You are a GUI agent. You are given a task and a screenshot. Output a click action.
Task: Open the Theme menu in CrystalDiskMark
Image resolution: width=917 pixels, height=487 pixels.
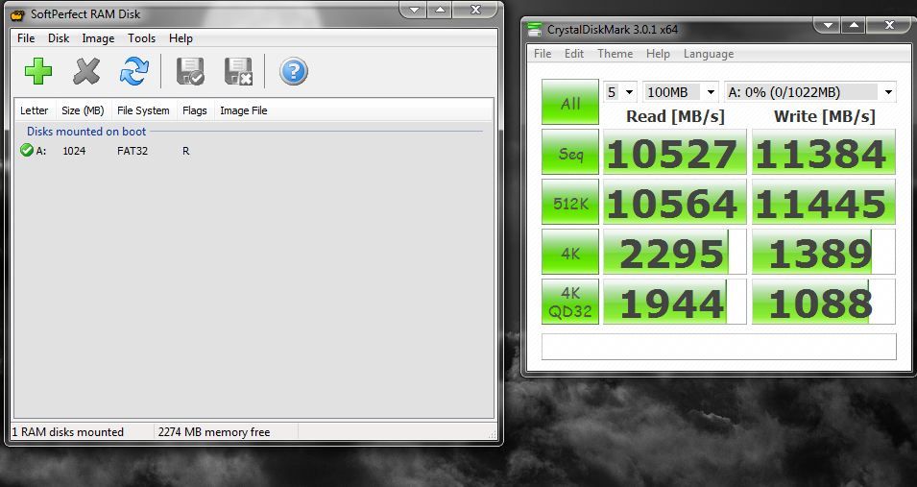[x=615, y=53]
